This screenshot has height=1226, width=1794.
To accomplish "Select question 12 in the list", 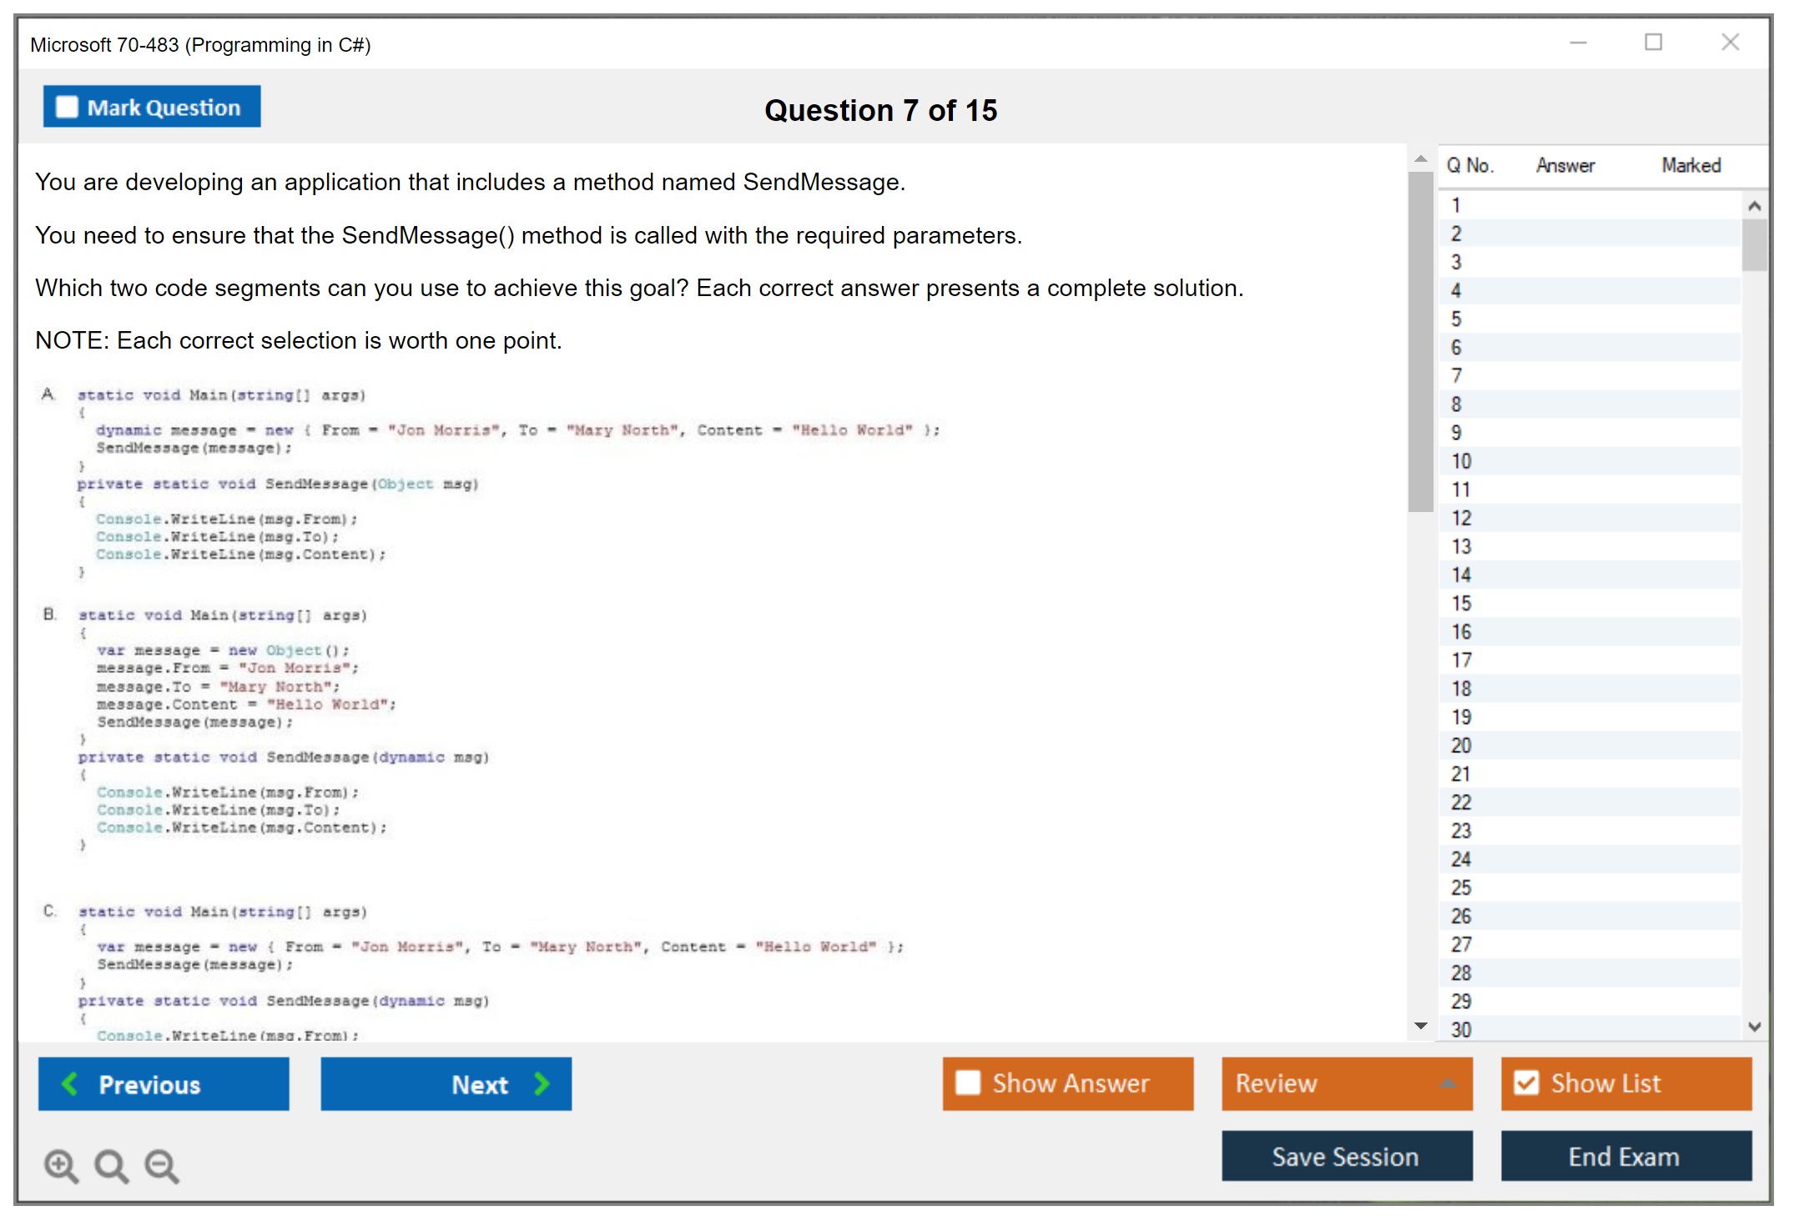I will coord(1461,518).
